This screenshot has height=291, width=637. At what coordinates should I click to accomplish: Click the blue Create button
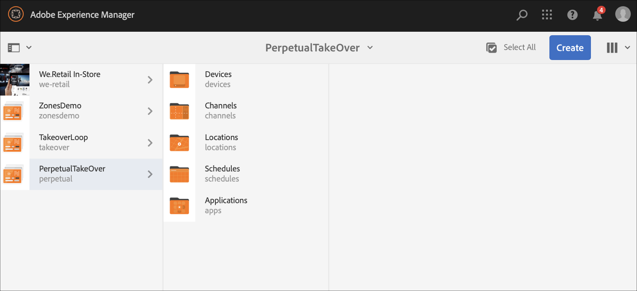(x=570, y=48)
